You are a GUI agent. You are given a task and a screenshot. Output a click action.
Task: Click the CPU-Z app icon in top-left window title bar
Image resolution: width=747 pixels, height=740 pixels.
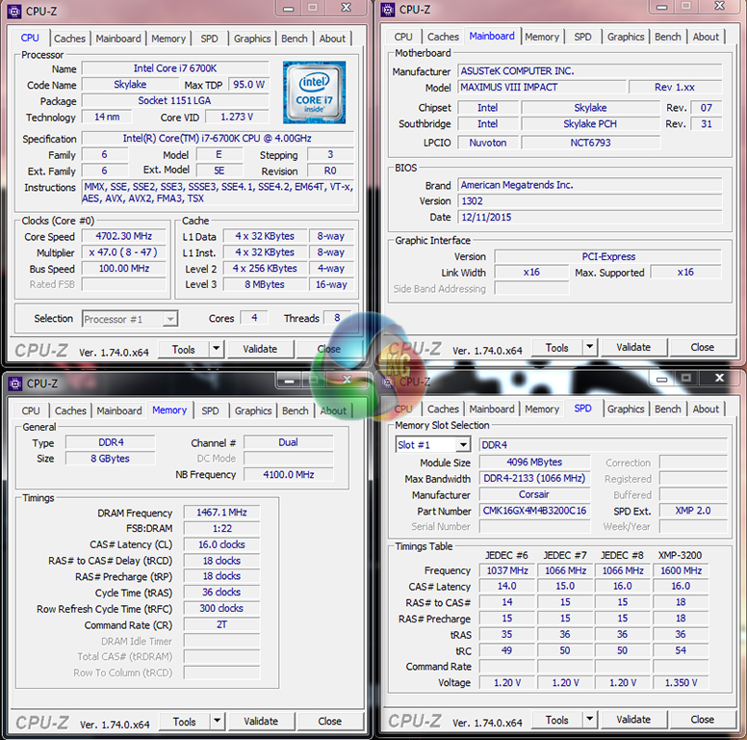[14, 11]
